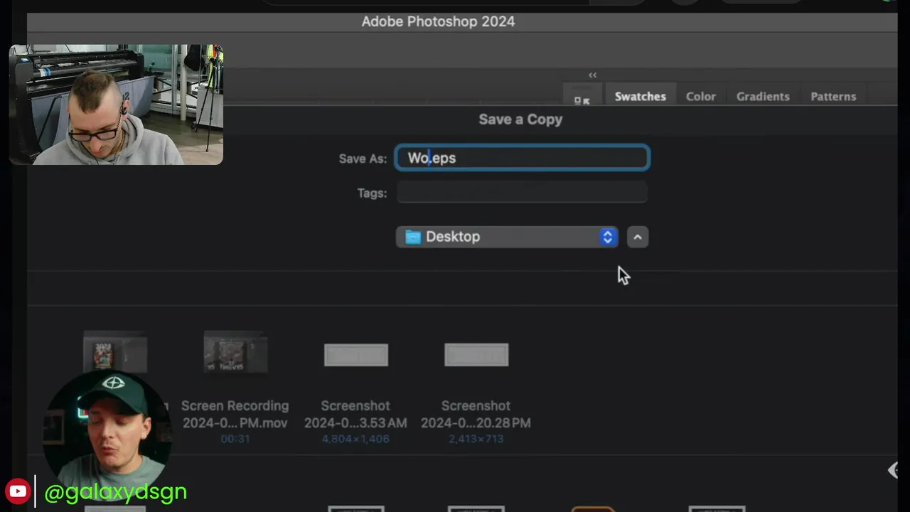Collapse the file browser with the chevron button
The image size is (910, 512).
coord(638,237)
